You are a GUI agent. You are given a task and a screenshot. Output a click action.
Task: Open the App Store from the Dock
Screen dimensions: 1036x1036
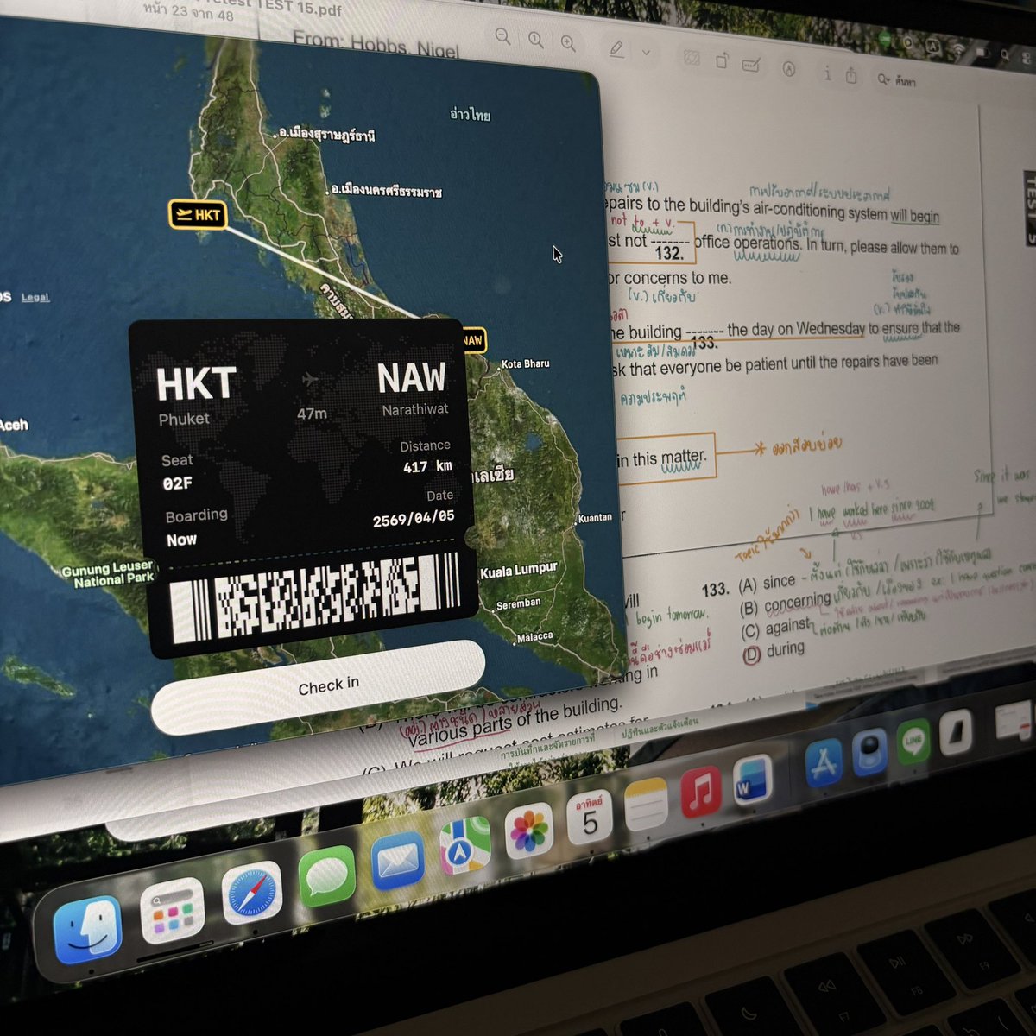point(823,764)
